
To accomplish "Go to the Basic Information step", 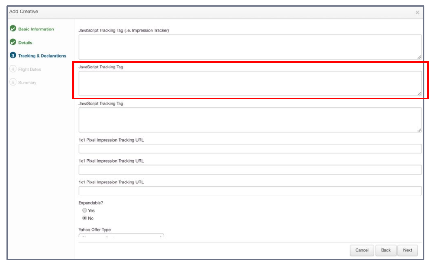I will 36,29.
